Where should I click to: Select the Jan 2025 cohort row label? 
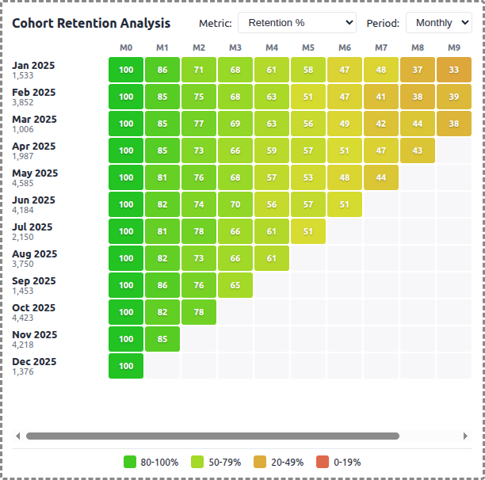click(x=33, y=70)
